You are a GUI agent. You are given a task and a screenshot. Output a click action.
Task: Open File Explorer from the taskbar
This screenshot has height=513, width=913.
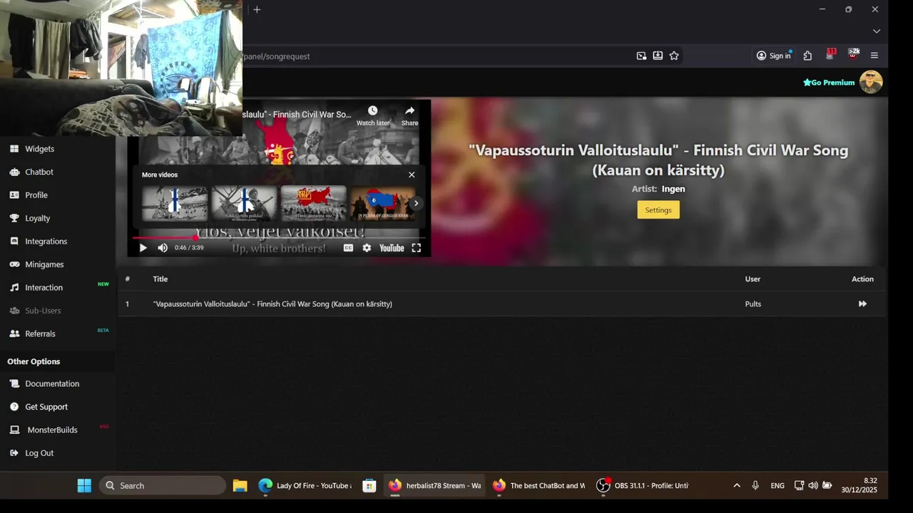(x=240, y=486)
